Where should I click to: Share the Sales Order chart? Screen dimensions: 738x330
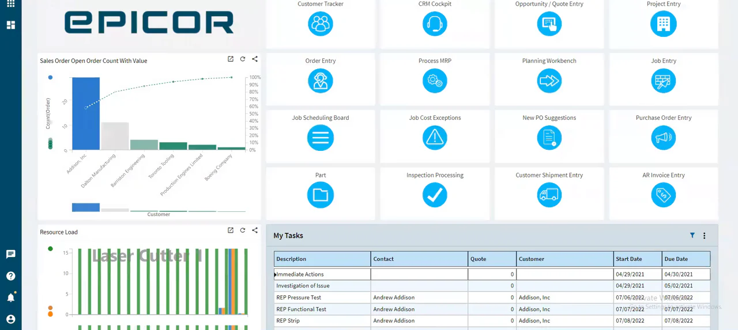point(255,59)
